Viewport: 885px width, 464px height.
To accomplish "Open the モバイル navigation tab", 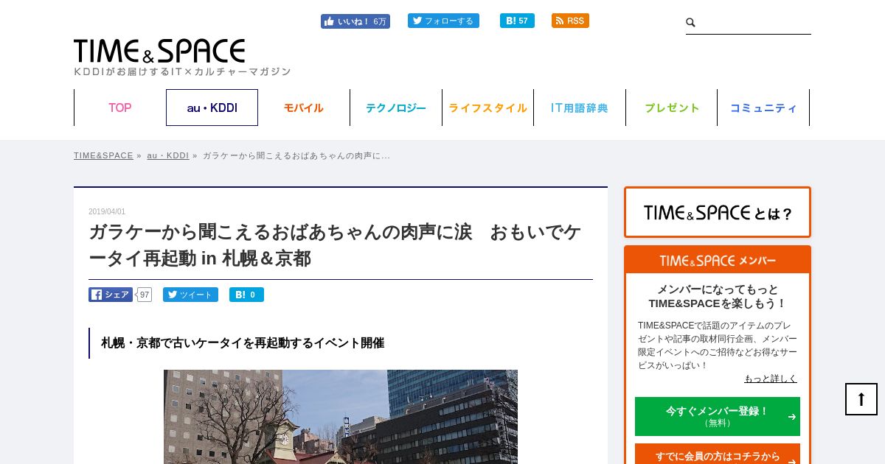I will tap(304, 108).
